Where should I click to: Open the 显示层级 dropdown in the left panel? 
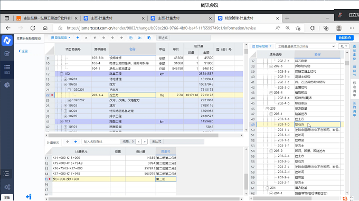click(60, 38)
